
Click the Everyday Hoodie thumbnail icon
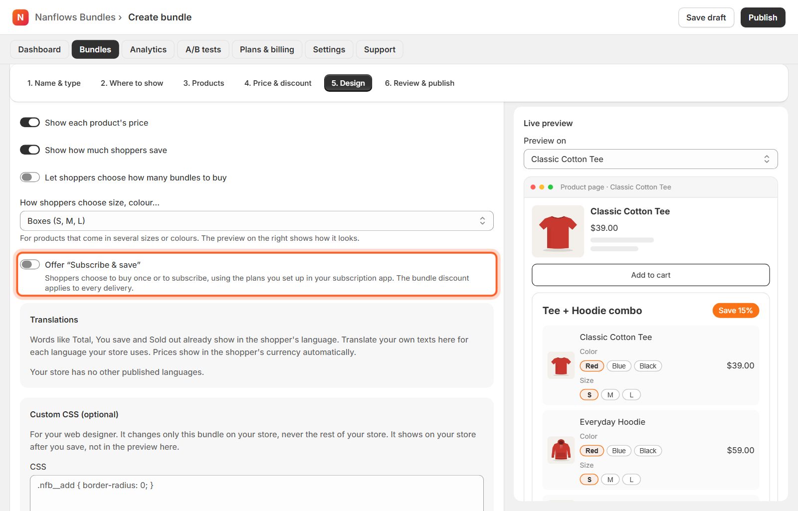coord(561,450)
